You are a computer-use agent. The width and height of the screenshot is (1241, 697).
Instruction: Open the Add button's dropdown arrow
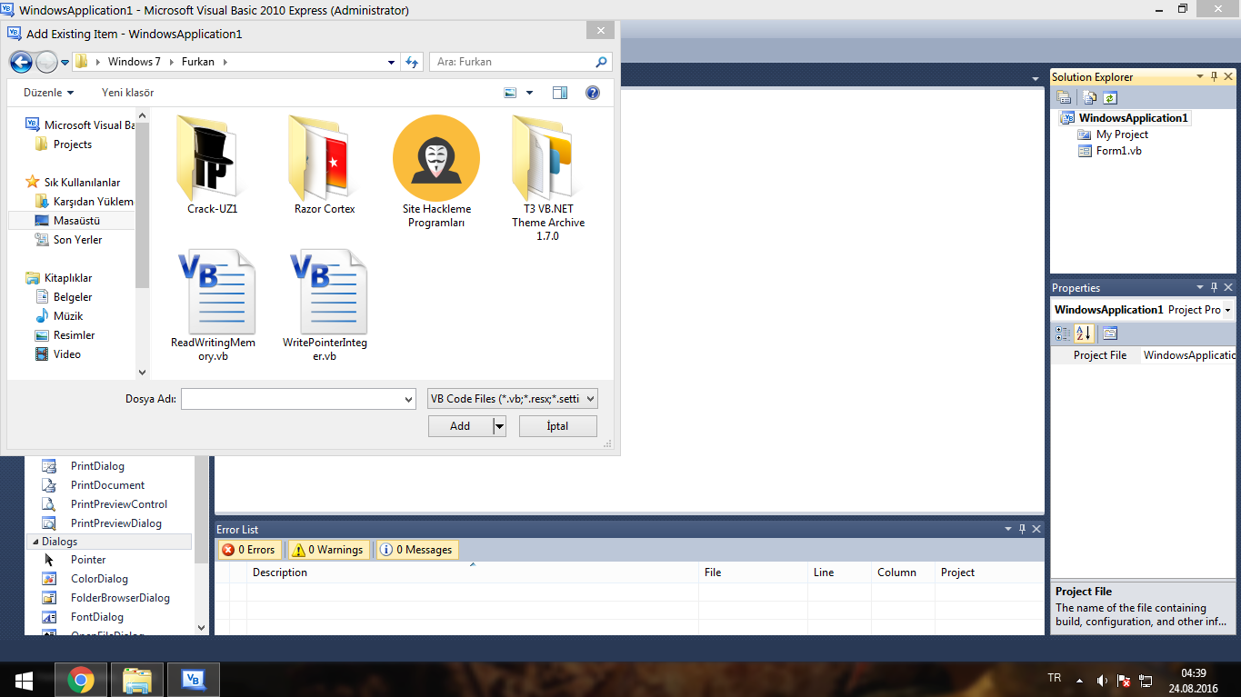tap(499, 426)
